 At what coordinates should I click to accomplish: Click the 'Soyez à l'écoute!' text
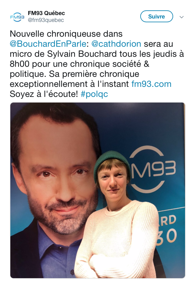44,94
